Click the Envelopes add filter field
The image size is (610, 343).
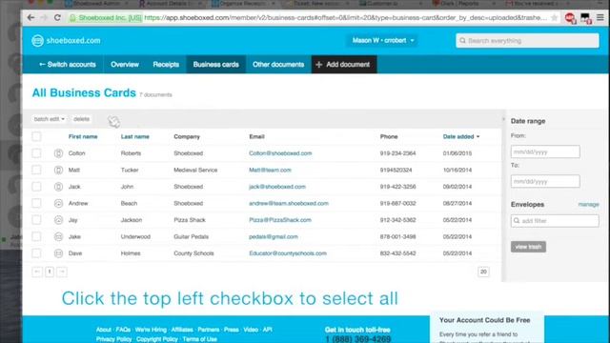click(555, 221)
